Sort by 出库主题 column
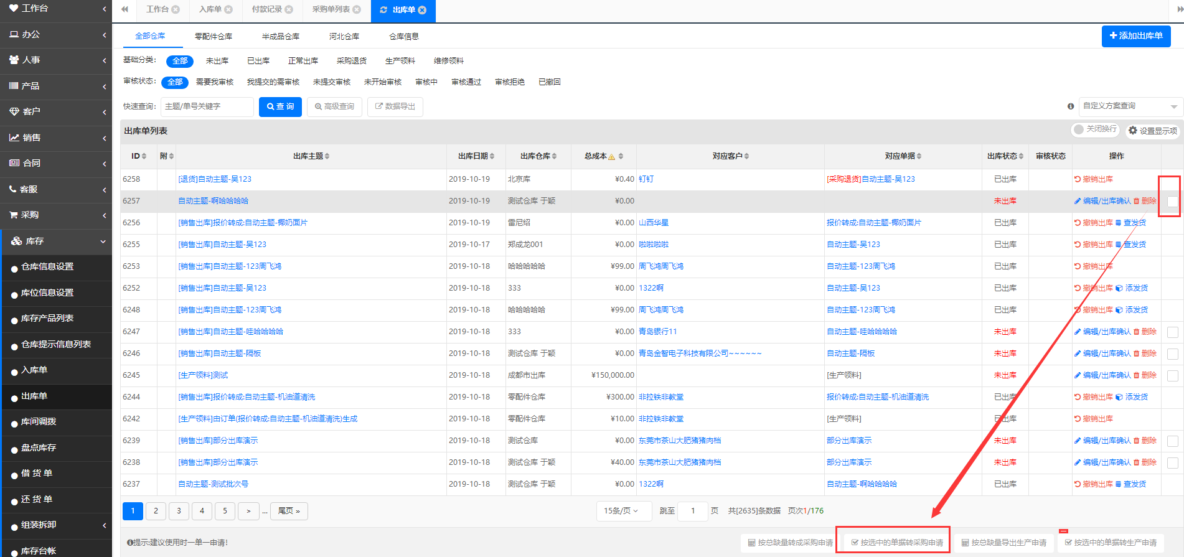1184x557 pixels. click(x=327, y=156)
